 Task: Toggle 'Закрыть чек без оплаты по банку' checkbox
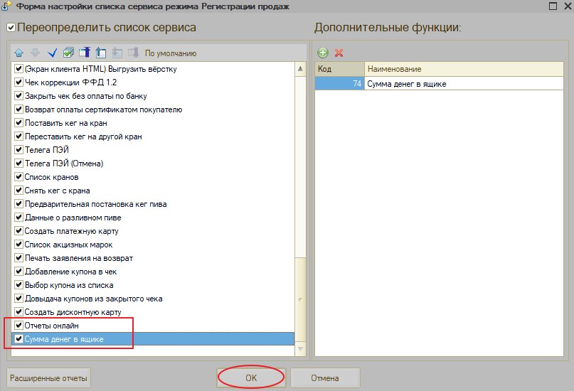pyautogui.click(x=18, y=96)
